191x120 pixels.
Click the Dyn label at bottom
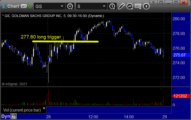6,116
